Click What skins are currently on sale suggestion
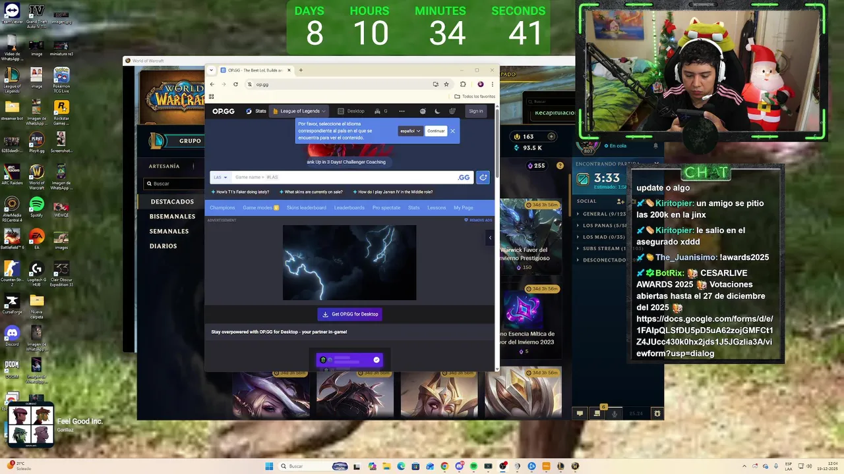The width and height of the screenshot is (844, 474). click(x=311, y=192)
